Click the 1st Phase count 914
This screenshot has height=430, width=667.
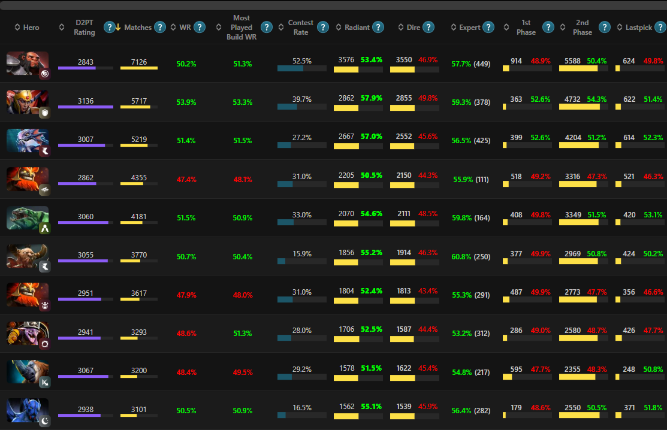[x=517, y=60]
